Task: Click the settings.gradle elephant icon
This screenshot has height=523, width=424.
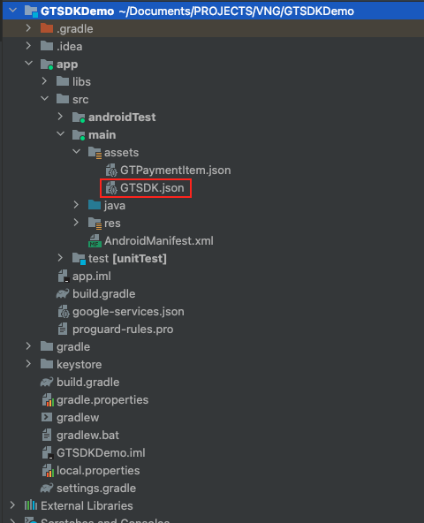Action: pyautogui.click(x=47, y=488)
